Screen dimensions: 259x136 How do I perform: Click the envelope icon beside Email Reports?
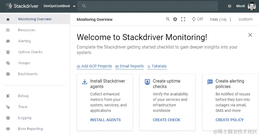(x=117, y=67)
